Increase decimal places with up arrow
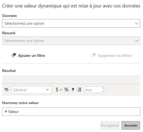 (x=103, y=88)
